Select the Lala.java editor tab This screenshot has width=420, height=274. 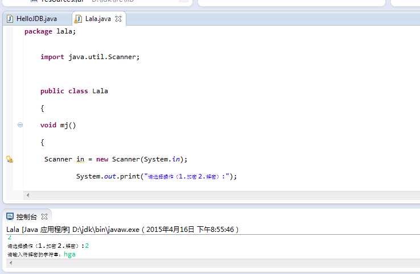pyautogui.click(x=98, y=19)
